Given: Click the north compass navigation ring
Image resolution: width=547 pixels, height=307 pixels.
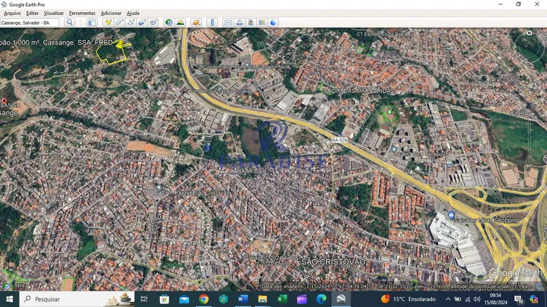Looking at the screenshot, I should coord(529,46).
